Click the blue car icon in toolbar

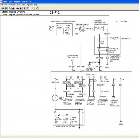click(13, 8)
